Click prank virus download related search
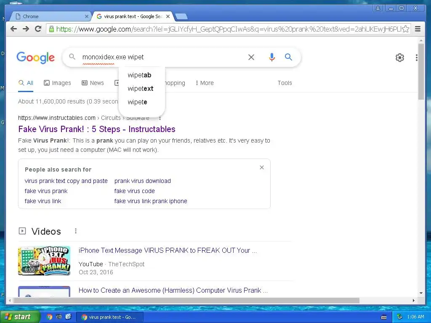Screen dimensions: 431x323 [142, 181]
